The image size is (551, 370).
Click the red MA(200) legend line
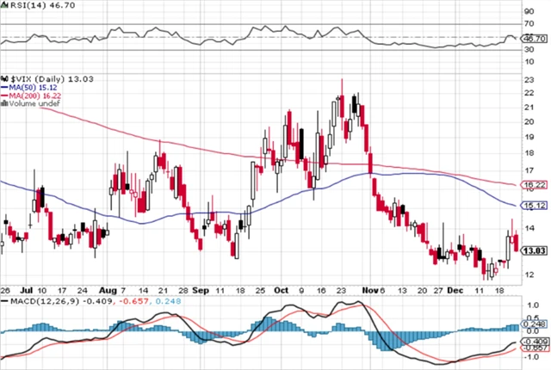coord(4,96)
